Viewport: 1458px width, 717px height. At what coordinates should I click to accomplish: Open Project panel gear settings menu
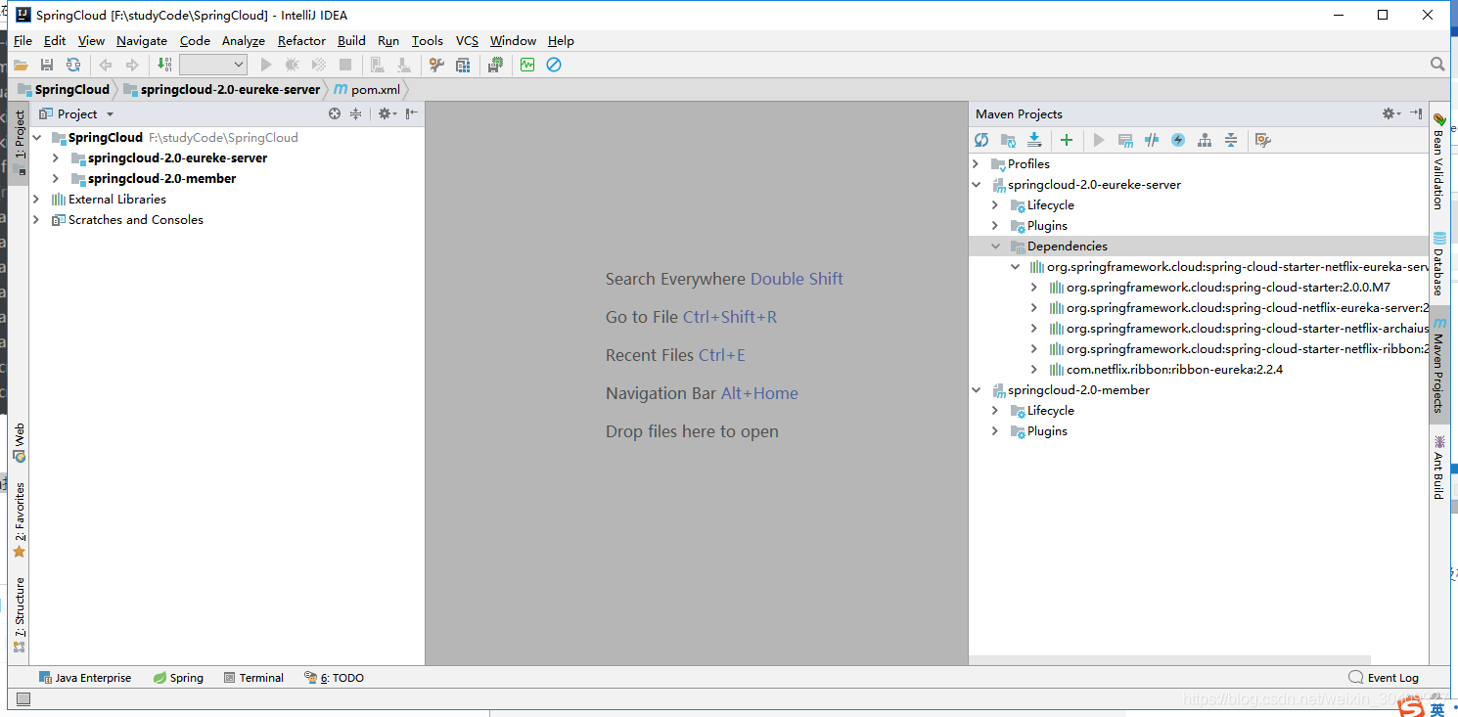coord(387,113)
